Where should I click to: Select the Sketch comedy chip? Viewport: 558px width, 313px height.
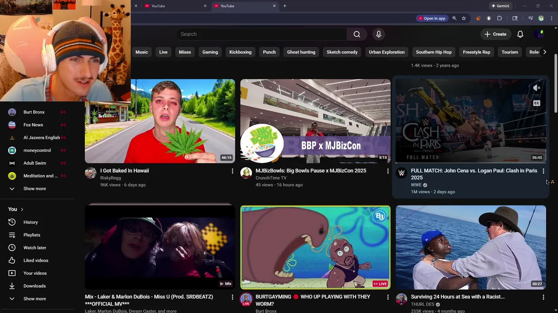(342, 52)
